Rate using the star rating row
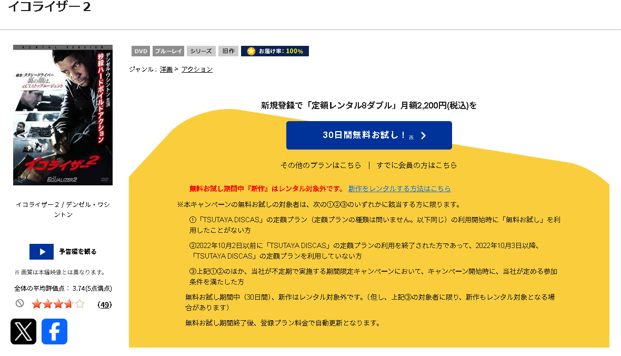 (x=58, y=304)
